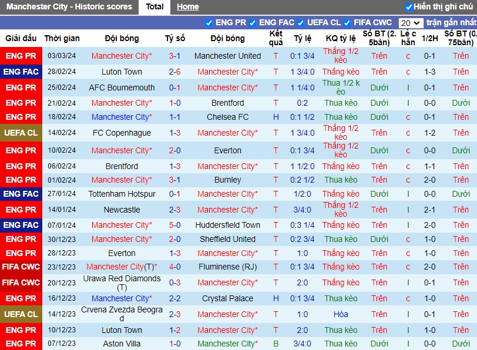Select the Hòa result in the 14/12/23 row
The height and width of the screenshot is (350, 477).
pyautogui.click(x=341, y=314)
